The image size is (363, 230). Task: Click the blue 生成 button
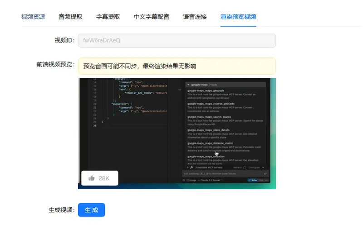click(x=91, y=210)
